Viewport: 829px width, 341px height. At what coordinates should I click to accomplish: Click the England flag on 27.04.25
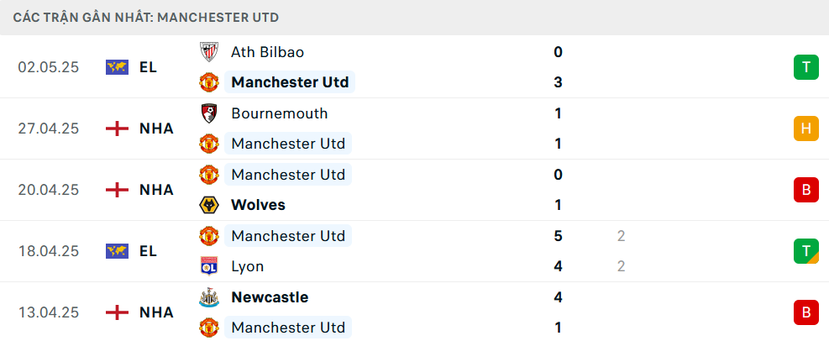pyautogui.click(x=117, y=129)
